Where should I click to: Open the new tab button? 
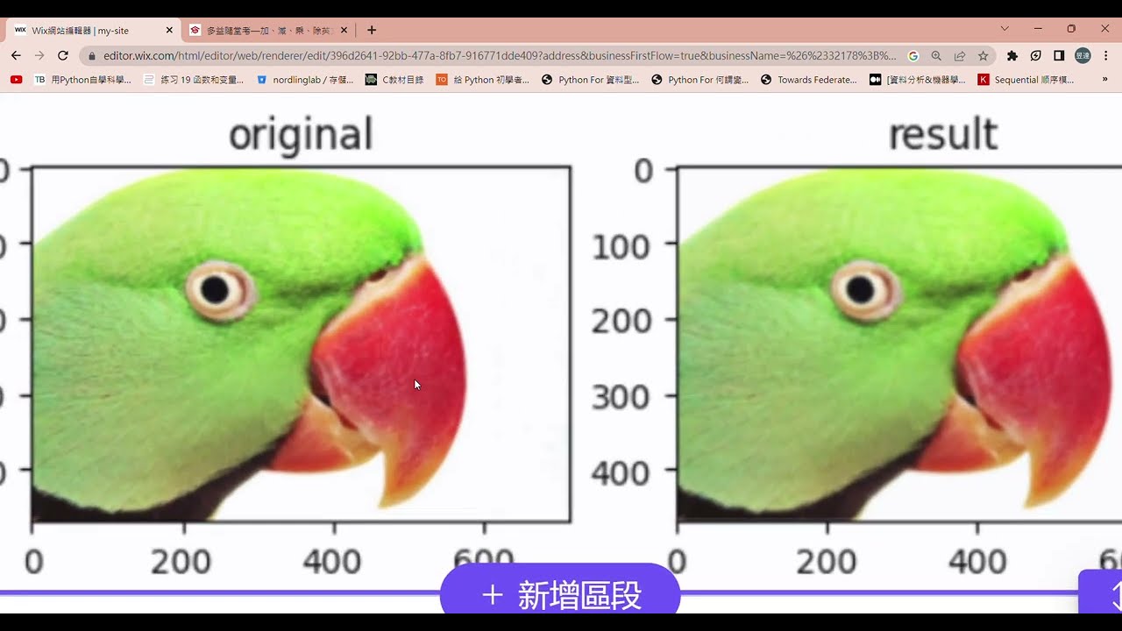click(x=372, y=30)
